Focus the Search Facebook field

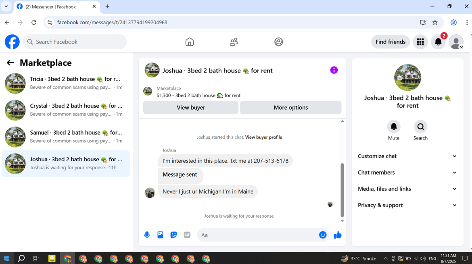(75, 42)
